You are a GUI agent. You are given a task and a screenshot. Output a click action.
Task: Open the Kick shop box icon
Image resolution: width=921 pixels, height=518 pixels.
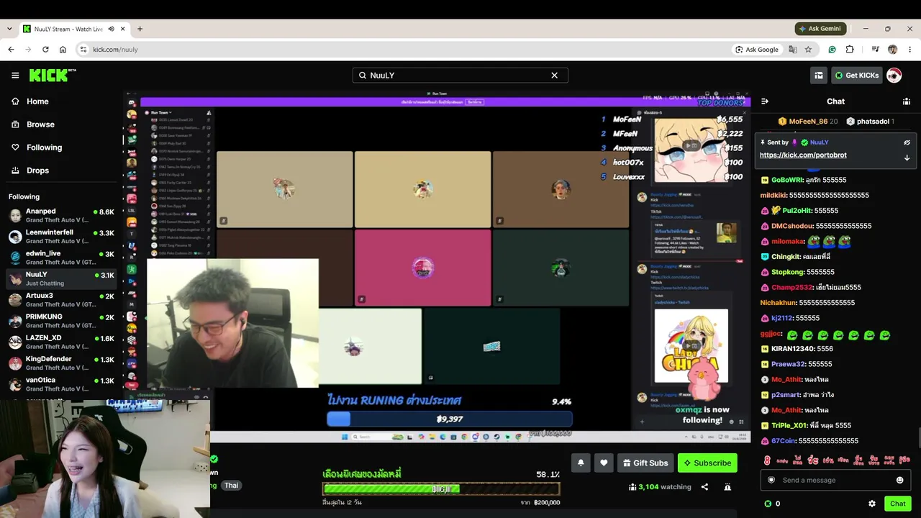tap(819, 76)
